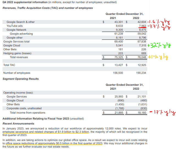Click the 21,101 Google Services operating income
The width and height of the screenshot is (176, 149).
[142, 97]
